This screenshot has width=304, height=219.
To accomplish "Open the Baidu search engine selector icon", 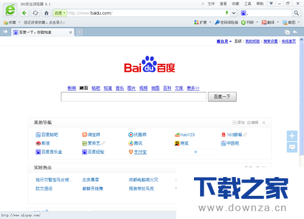I will pos(244,13).
